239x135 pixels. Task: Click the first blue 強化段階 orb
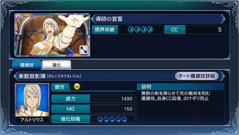100,119
